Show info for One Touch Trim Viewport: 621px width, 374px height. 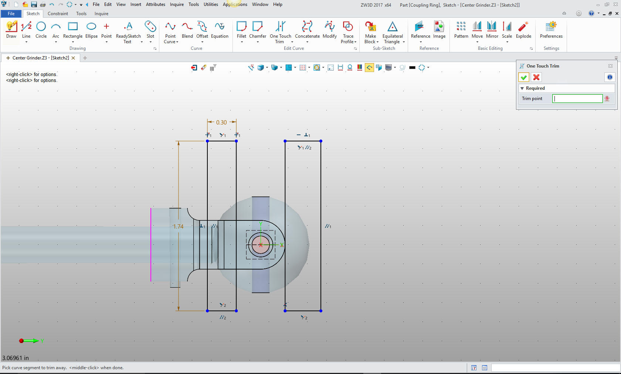[x=610, y=77]
